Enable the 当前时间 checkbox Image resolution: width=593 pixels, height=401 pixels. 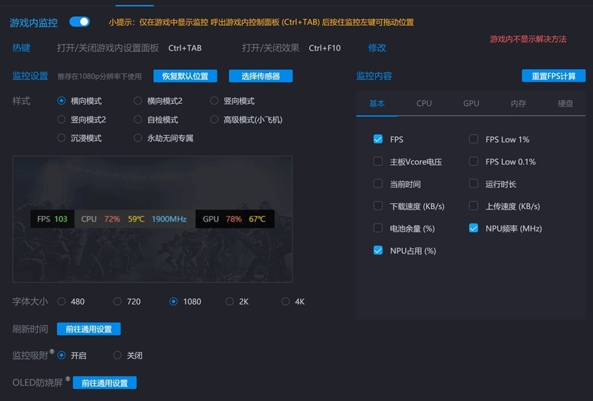point(378,184)
